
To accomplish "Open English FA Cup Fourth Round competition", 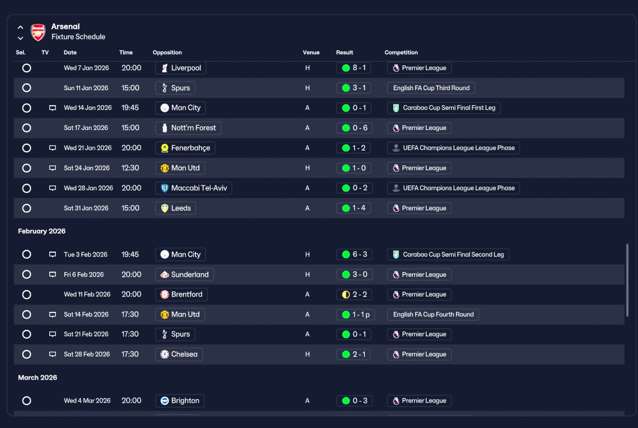I will click(433, 314).
